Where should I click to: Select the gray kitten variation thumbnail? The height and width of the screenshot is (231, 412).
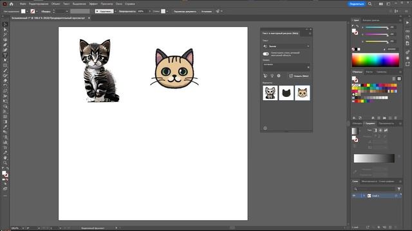point(270,92)
